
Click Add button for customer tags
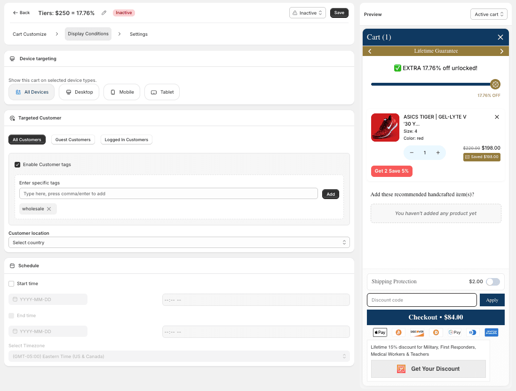click(331, 194)
